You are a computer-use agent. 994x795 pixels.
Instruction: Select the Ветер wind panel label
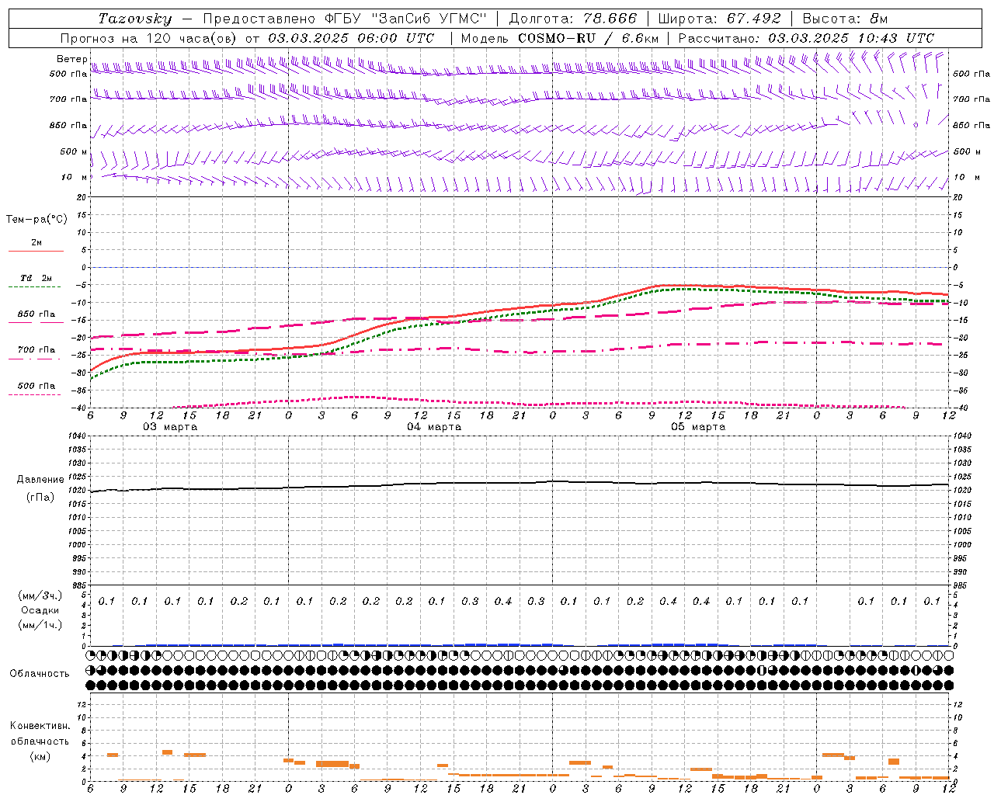(71, 59)
